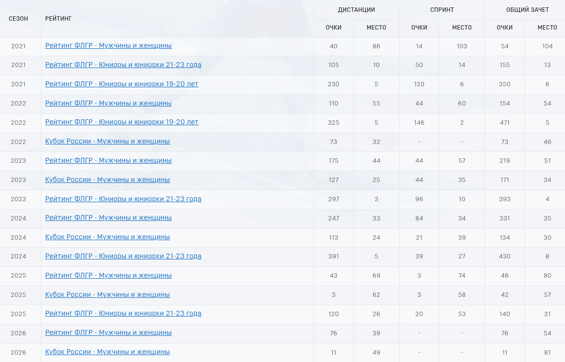Open 2023 Кубок России - Мужчины и женщины link
The height and width of the screenshot is (362, 565).
coord(107,179)
